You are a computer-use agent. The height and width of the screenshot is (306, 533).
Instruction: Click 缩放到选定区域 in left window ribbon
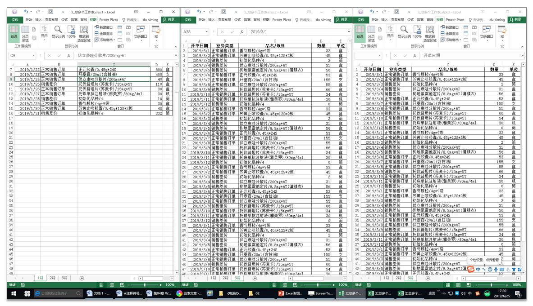tap(84, 33)
